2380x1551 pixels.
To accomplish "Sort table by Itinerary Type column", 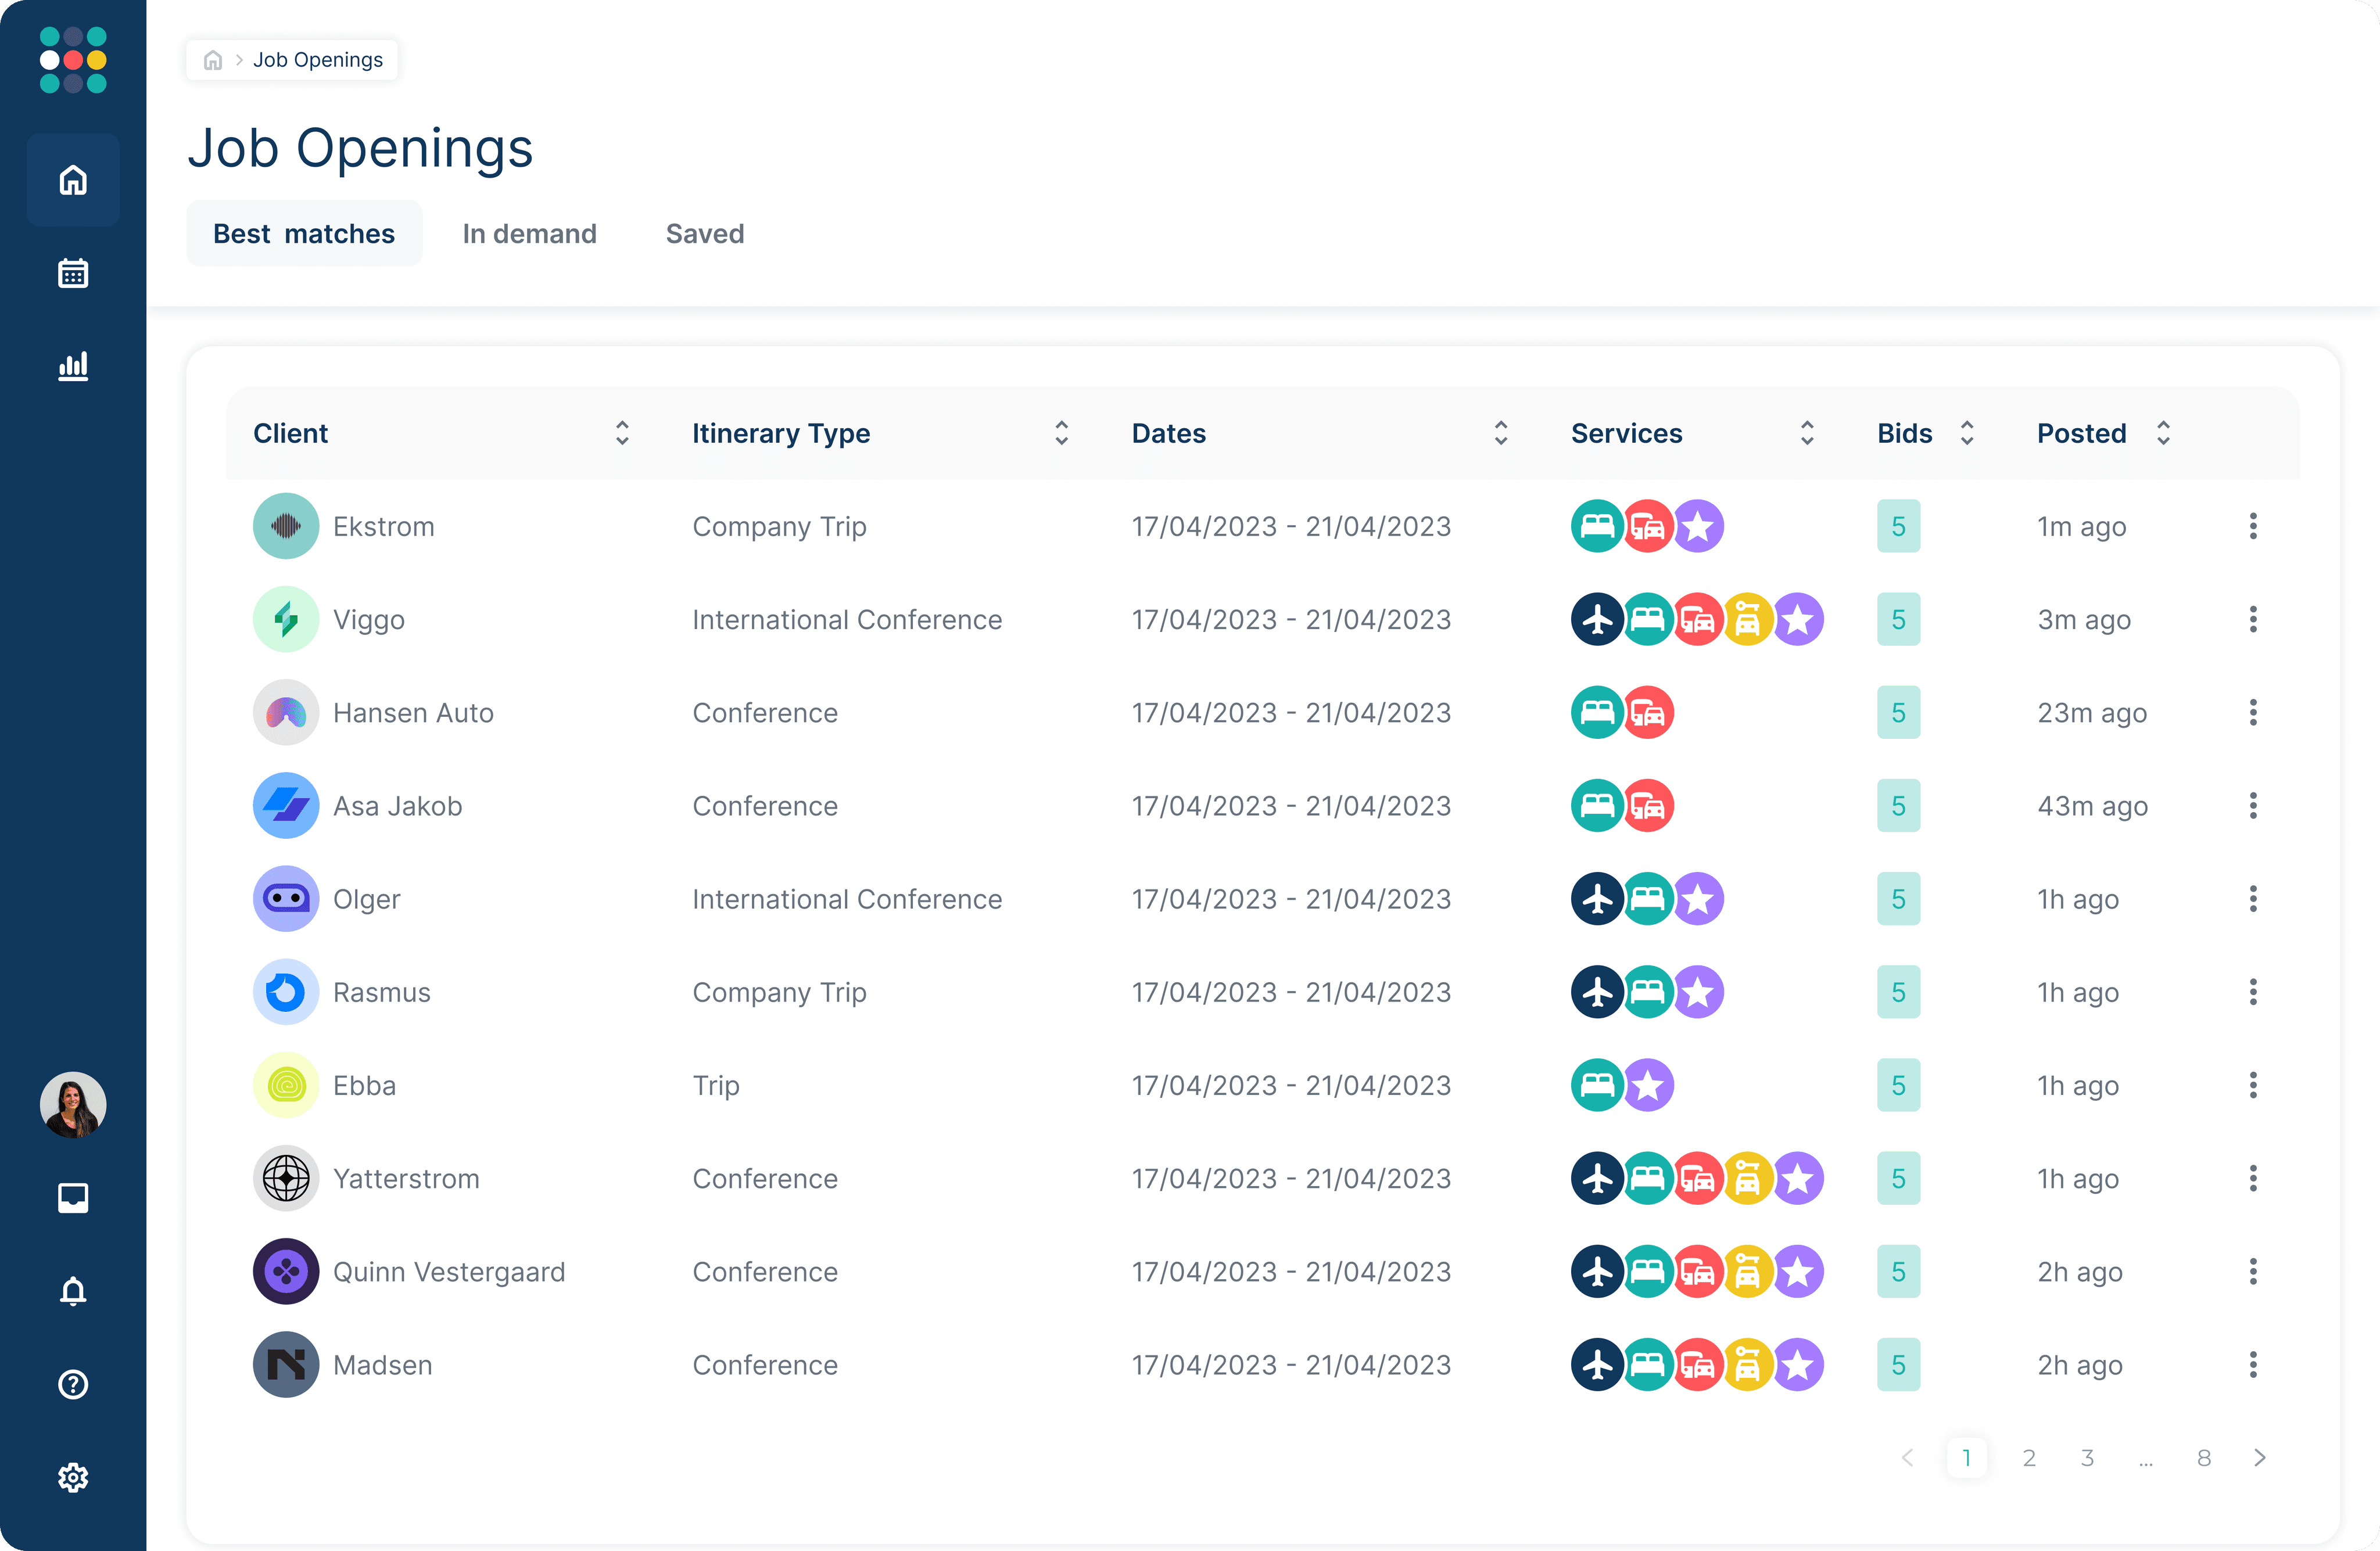I will 1061,433.
